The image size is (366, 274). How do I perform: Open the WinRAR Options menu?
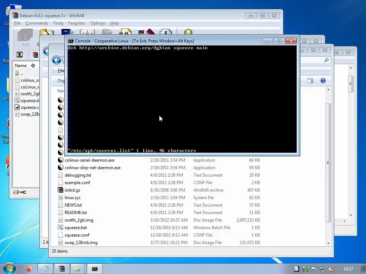[98, 23]
